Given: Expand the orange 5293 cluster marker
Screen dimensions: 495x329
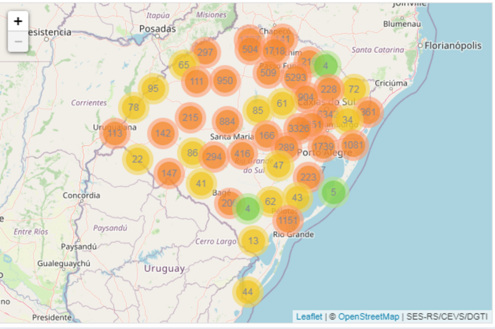Looking at the screenshot, I should tap(296, 77).
